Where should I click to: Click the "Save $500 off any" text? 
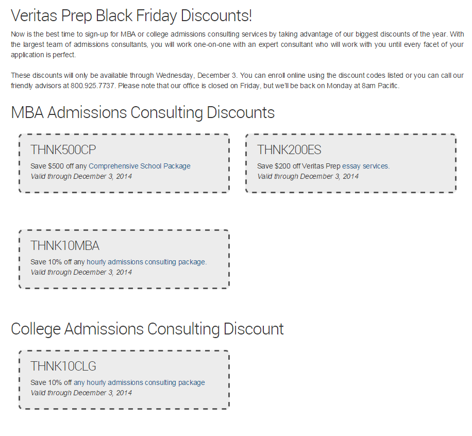coord(59,166)
